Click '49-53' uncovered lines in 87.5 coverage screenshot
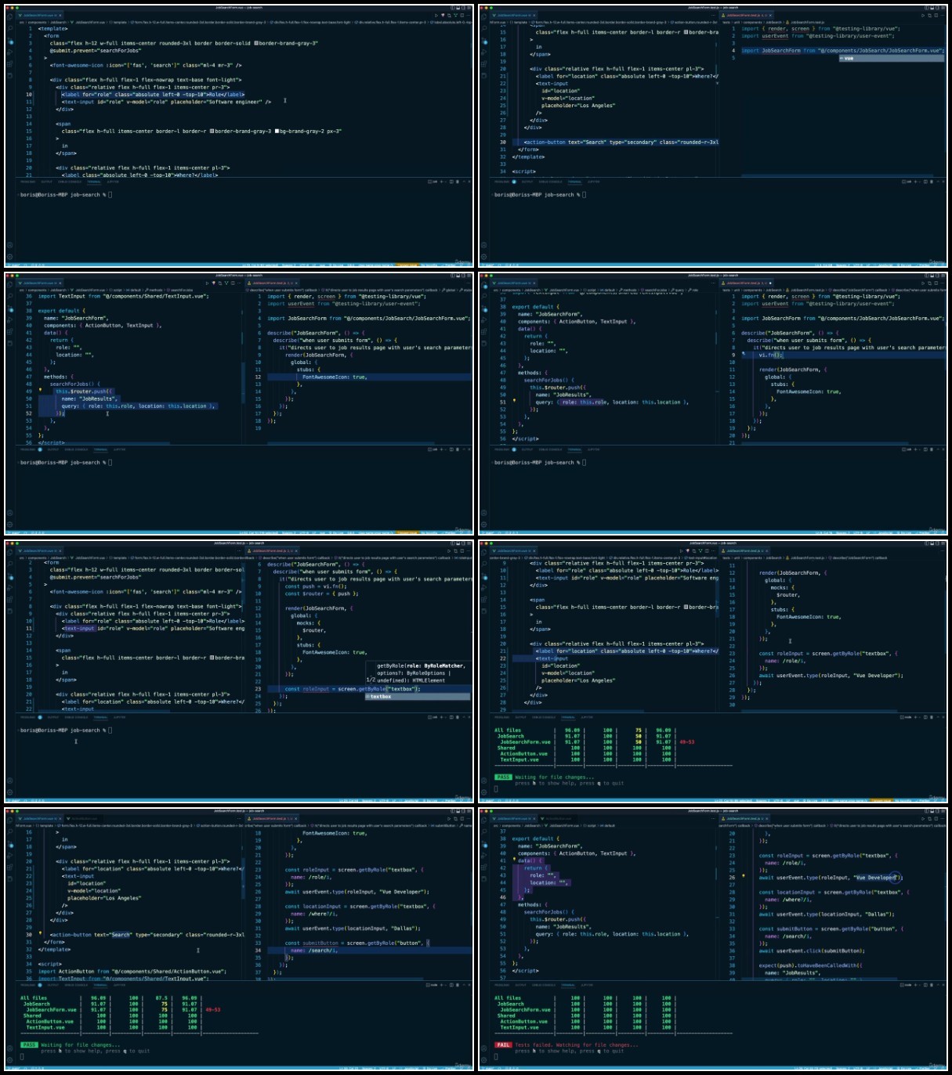 pos(212,1009)
